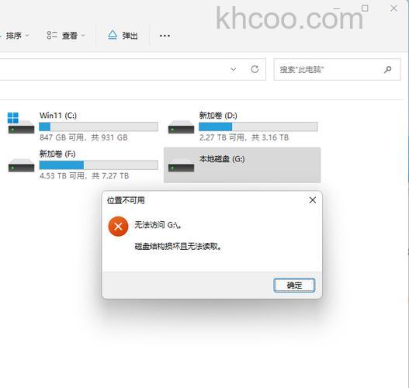Click the 新加卷 (F:) drive label
Image resolution: width=409 pixels, height=388 pixels.
(57, 154)
